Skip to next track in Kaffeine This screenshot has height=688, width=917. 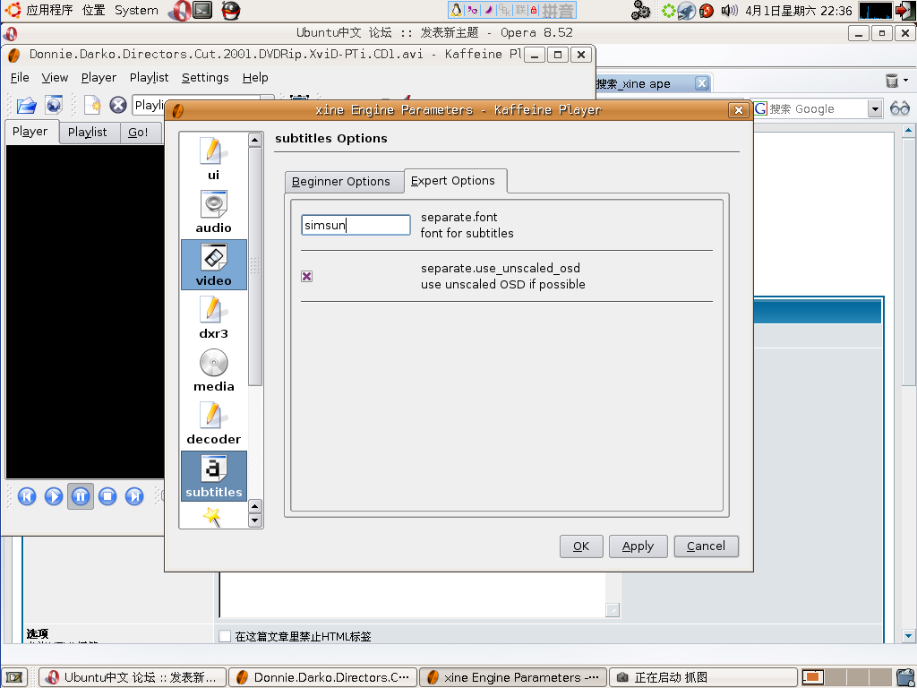tap(134, 496)
